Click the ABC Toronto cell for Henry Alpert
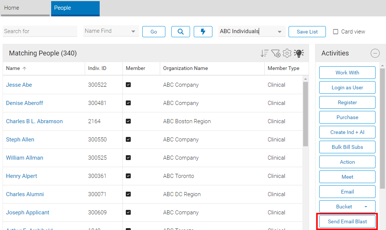 178,176
